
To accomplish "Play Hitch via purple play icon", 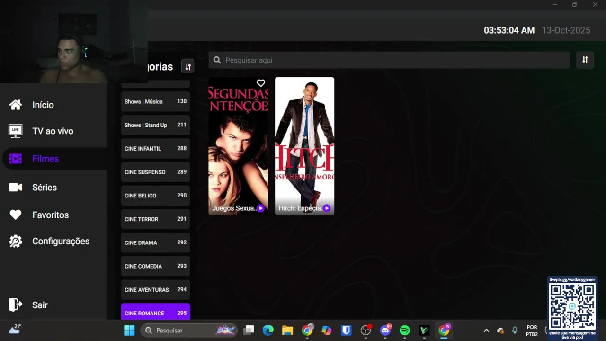I will 327,208.
